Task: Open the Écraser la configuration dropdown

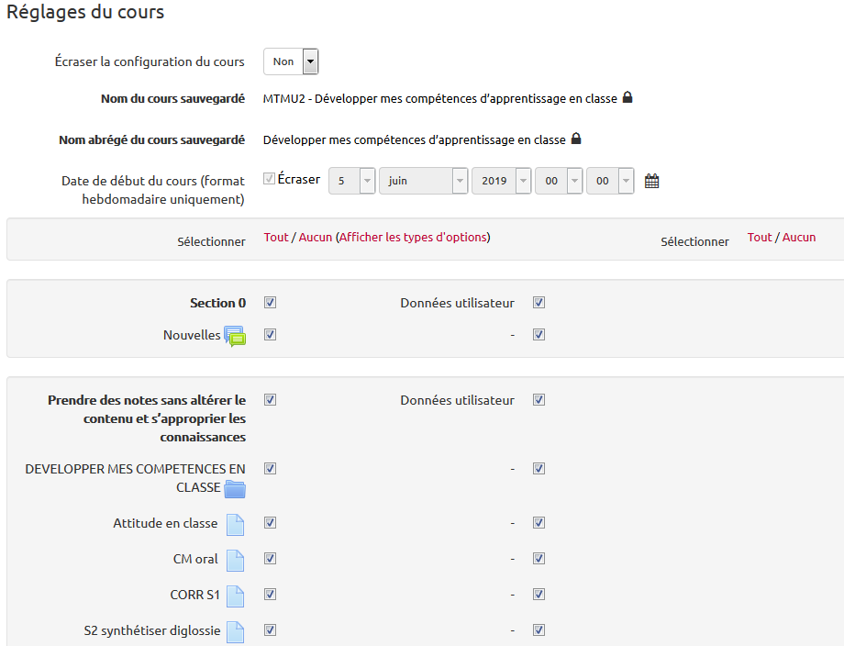Action: [x=291, y=61]
